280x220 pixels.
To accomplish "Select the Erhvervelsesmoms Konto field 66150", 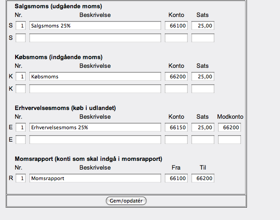I will tap(176, 127).
